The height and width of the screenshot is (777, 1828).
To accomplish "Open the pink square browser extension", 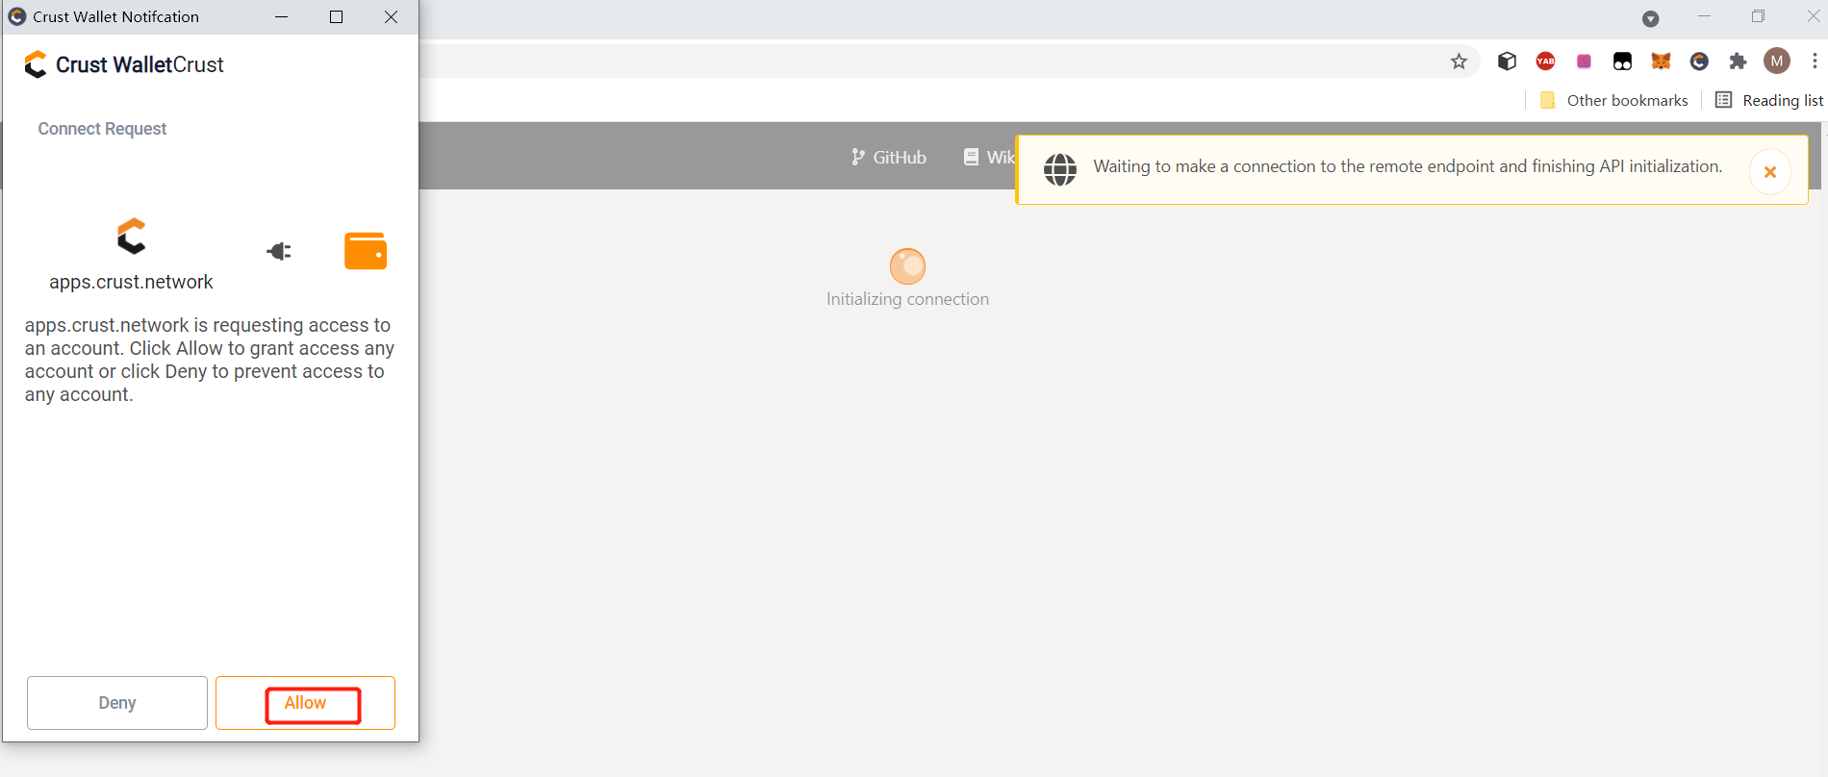I will [1584, 62].
